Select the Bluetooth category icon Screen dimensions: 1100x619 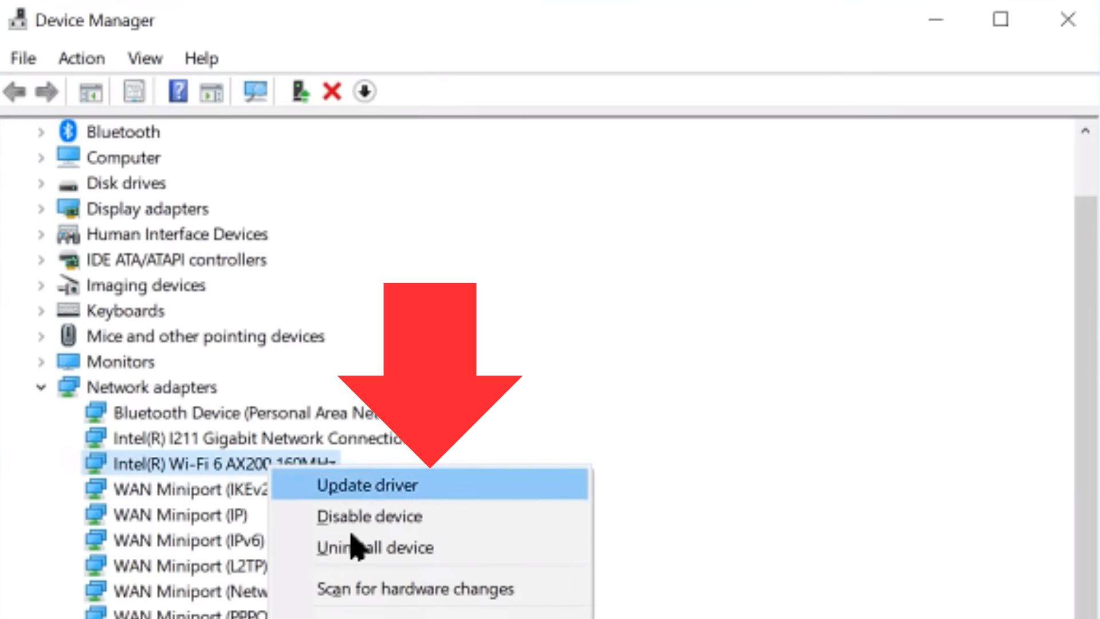tap(68, 131)
